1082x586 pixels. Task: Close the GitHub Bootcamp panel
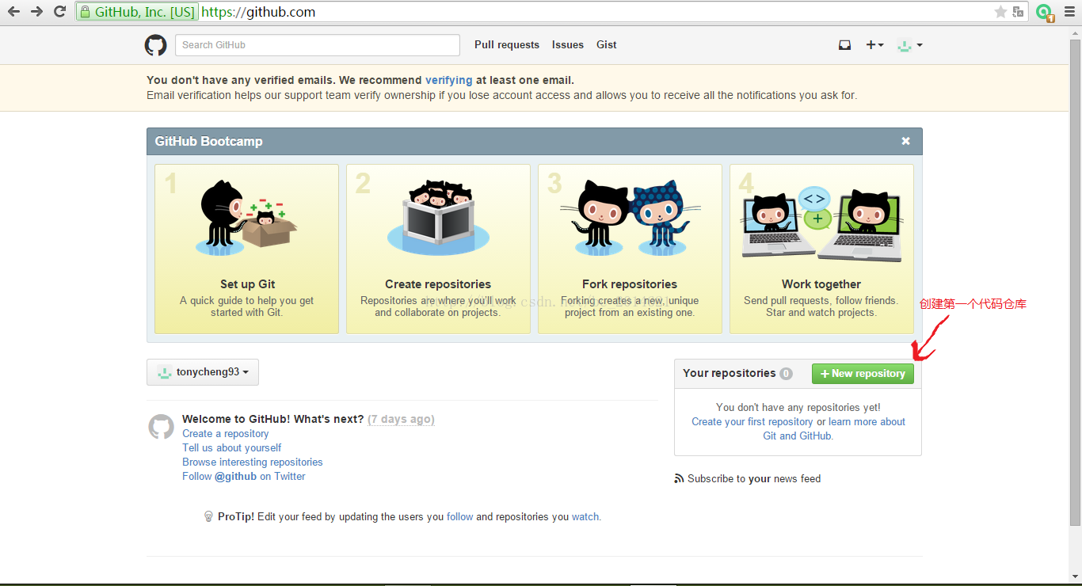905,141
